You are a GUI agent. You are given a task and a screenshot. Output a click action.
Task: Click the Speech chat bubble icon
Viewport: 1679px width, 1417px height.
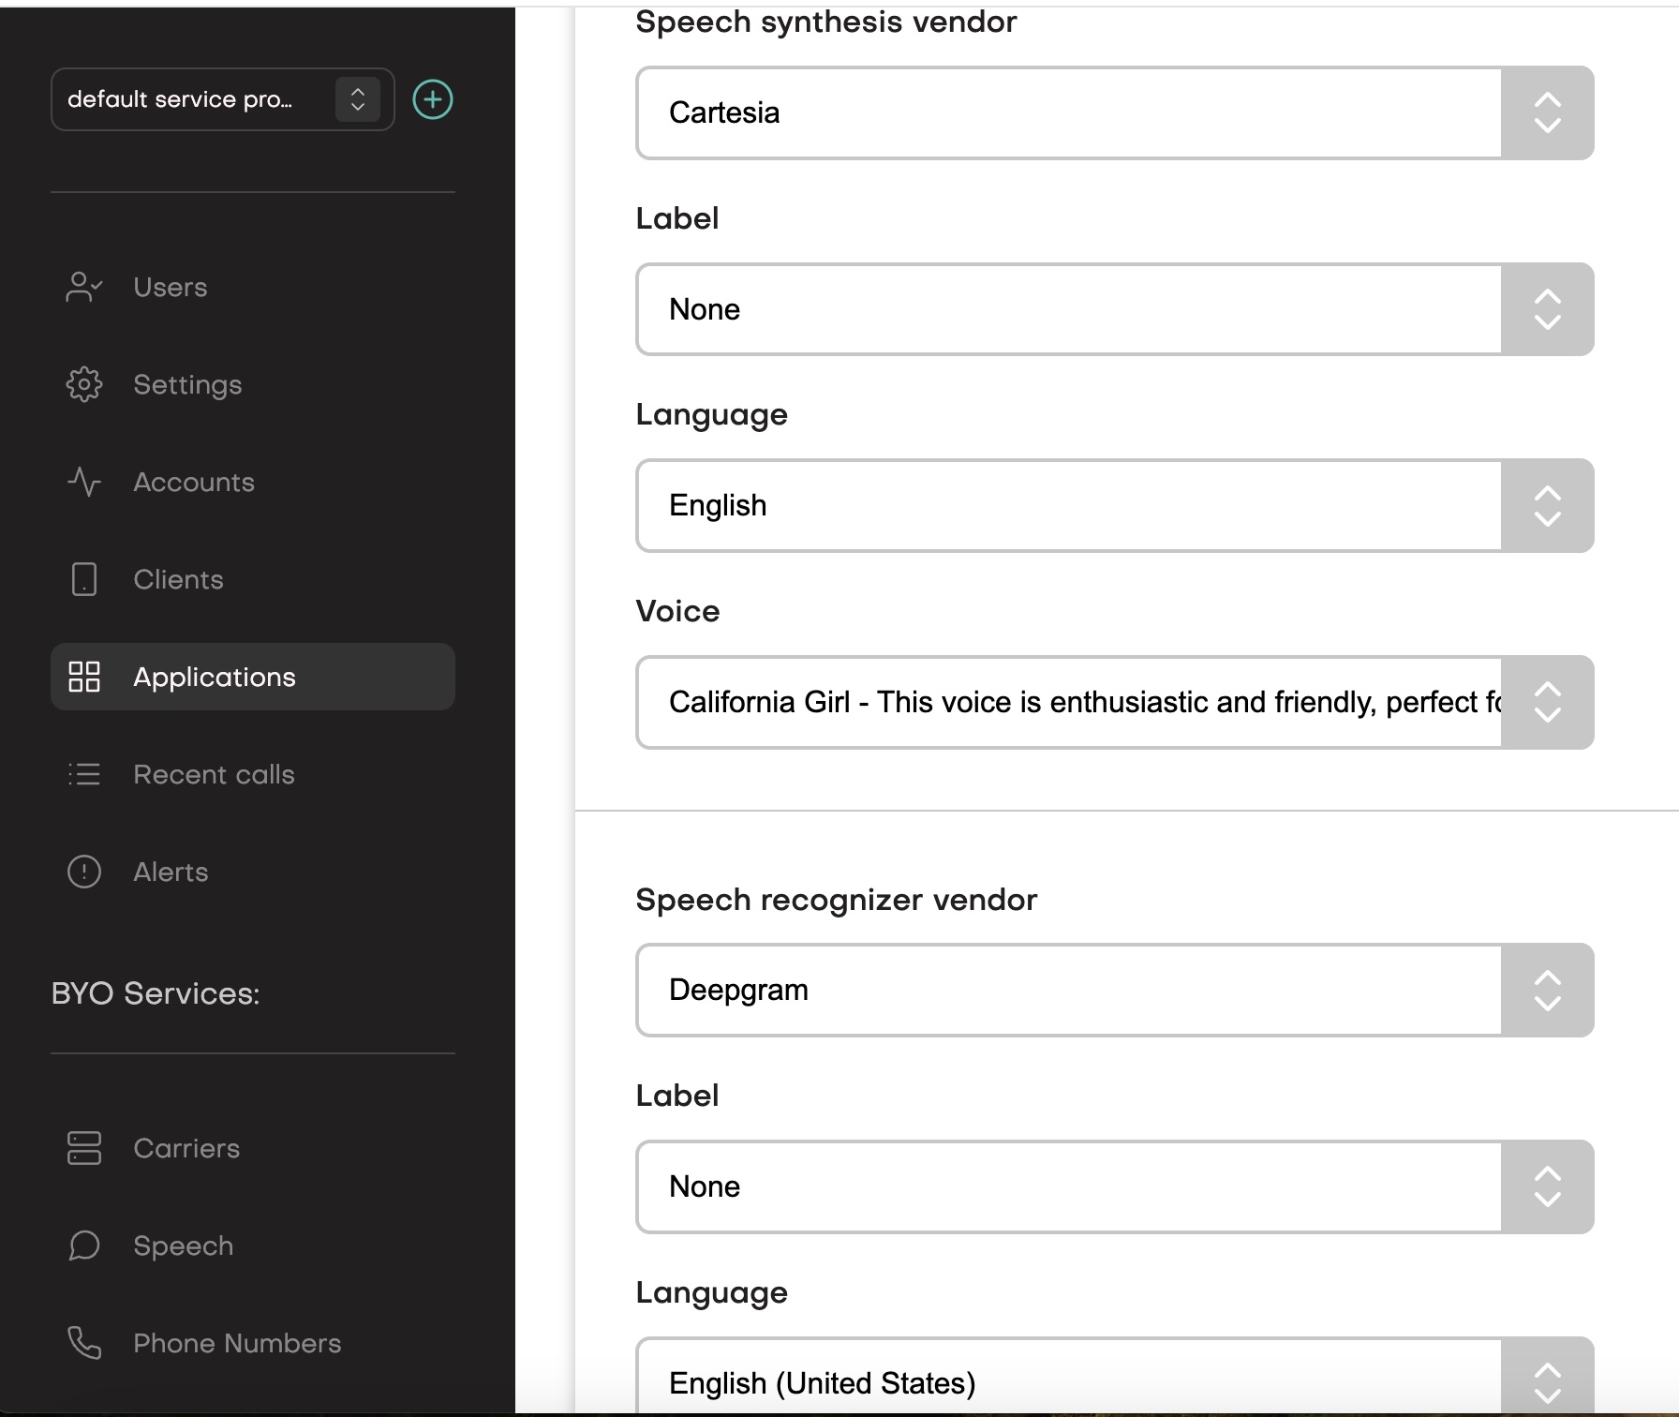point(83,1245)
